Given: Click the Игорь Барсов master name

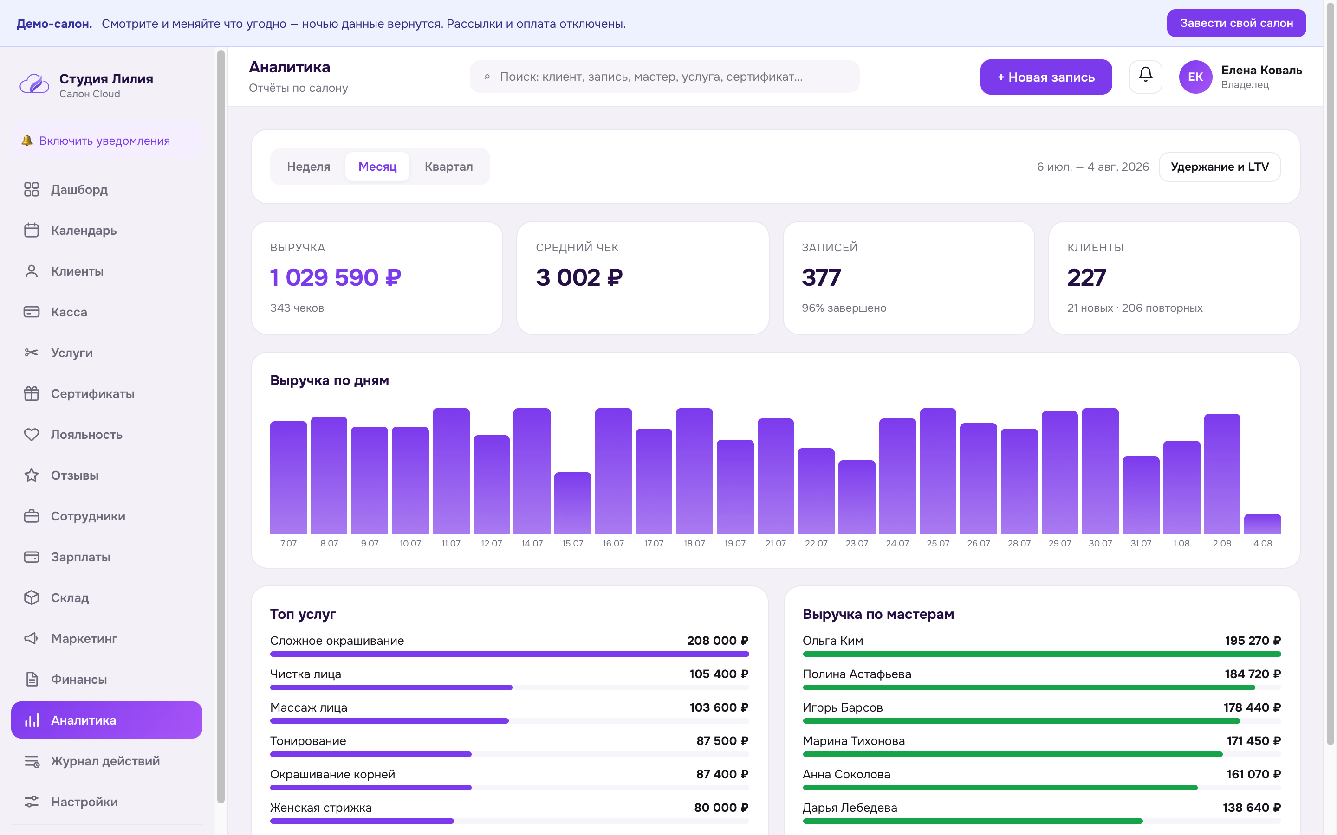Looking at the screenshot, I should (x=843, y=707).
